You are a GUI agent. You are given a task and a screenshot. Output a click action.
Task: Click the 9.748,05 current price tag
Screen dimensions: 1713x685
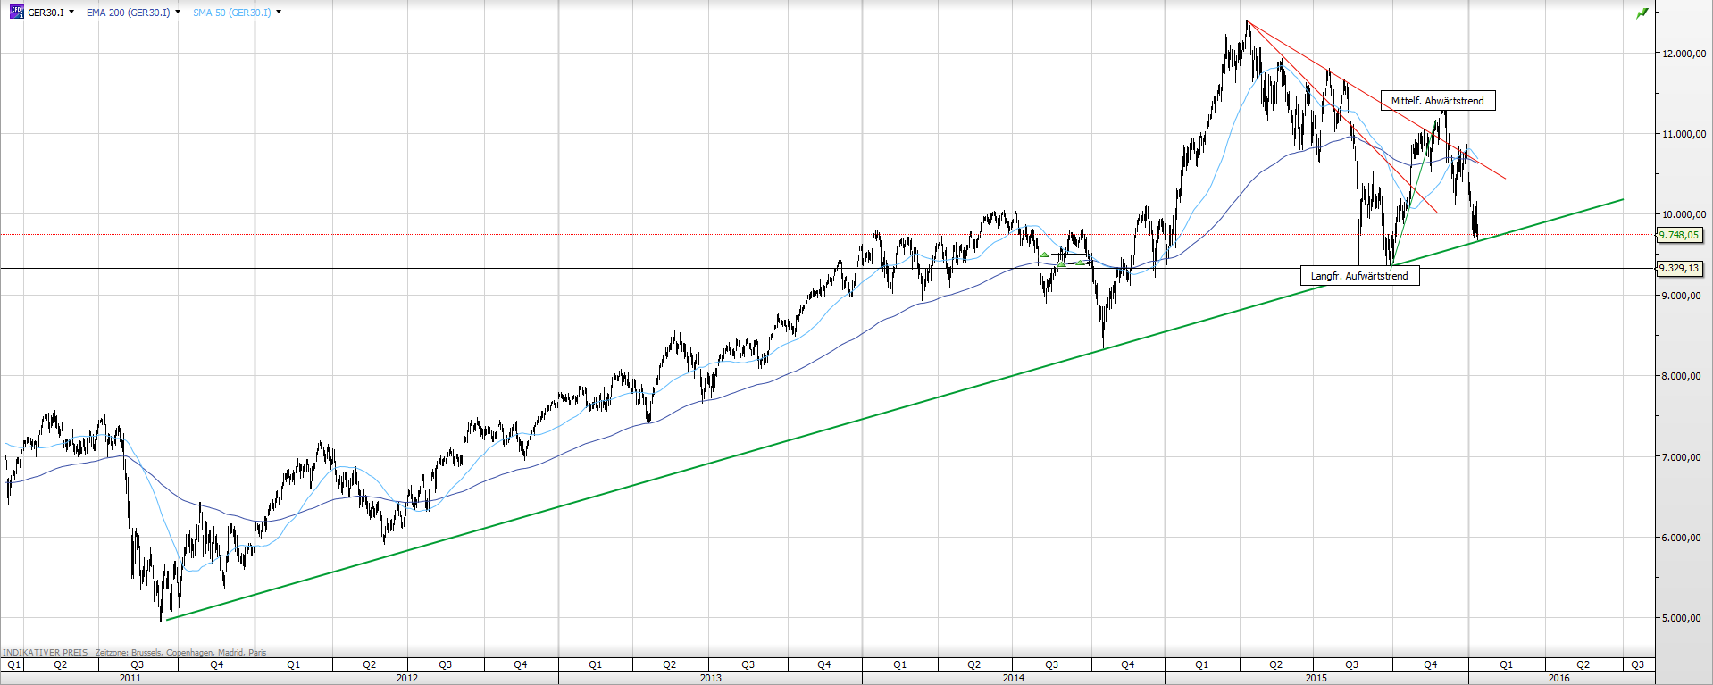(x=1678, y=235)
